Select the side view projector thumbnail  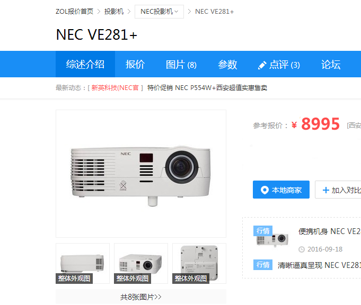point(83,263)
